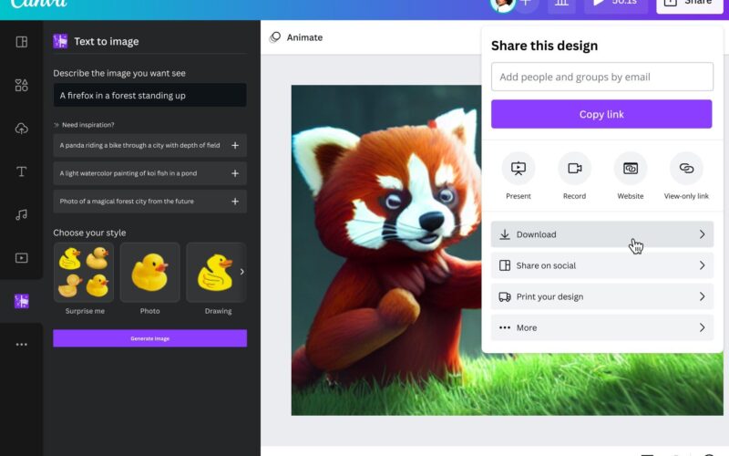Click the Need inspiration? label

[x=87, y=125]
